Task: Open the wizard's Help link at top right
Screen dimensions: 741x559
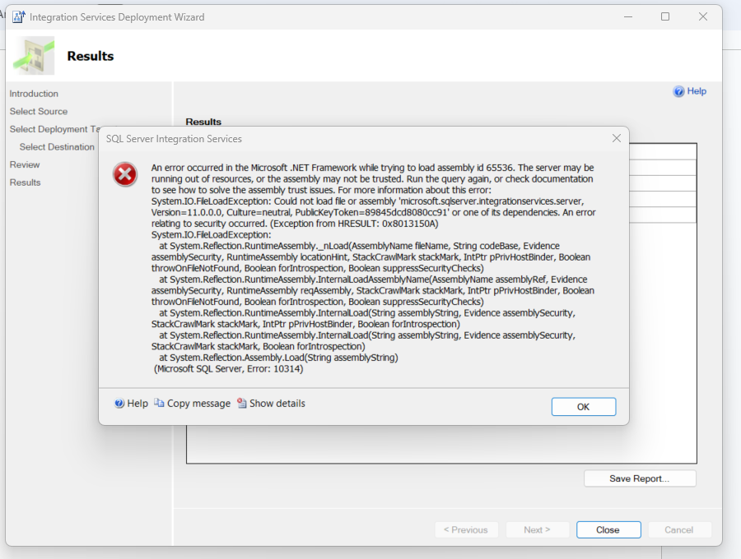Action: coord(690,91)
